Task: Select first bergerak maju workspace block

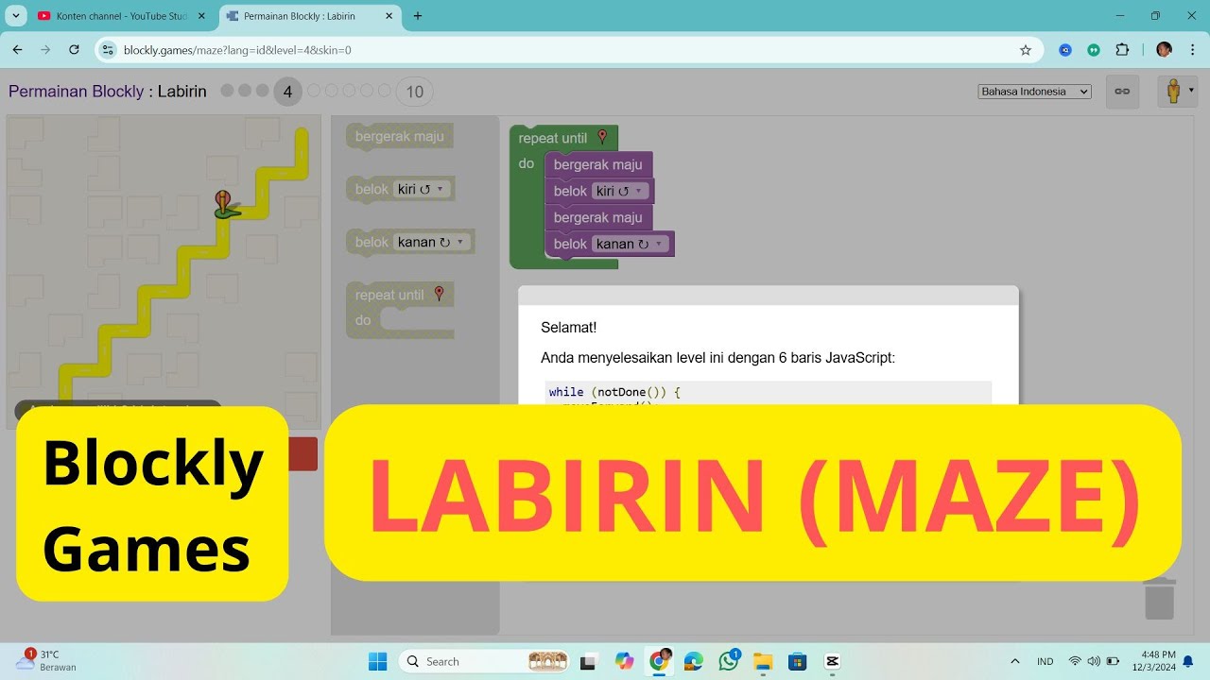Action: point(597,164)
